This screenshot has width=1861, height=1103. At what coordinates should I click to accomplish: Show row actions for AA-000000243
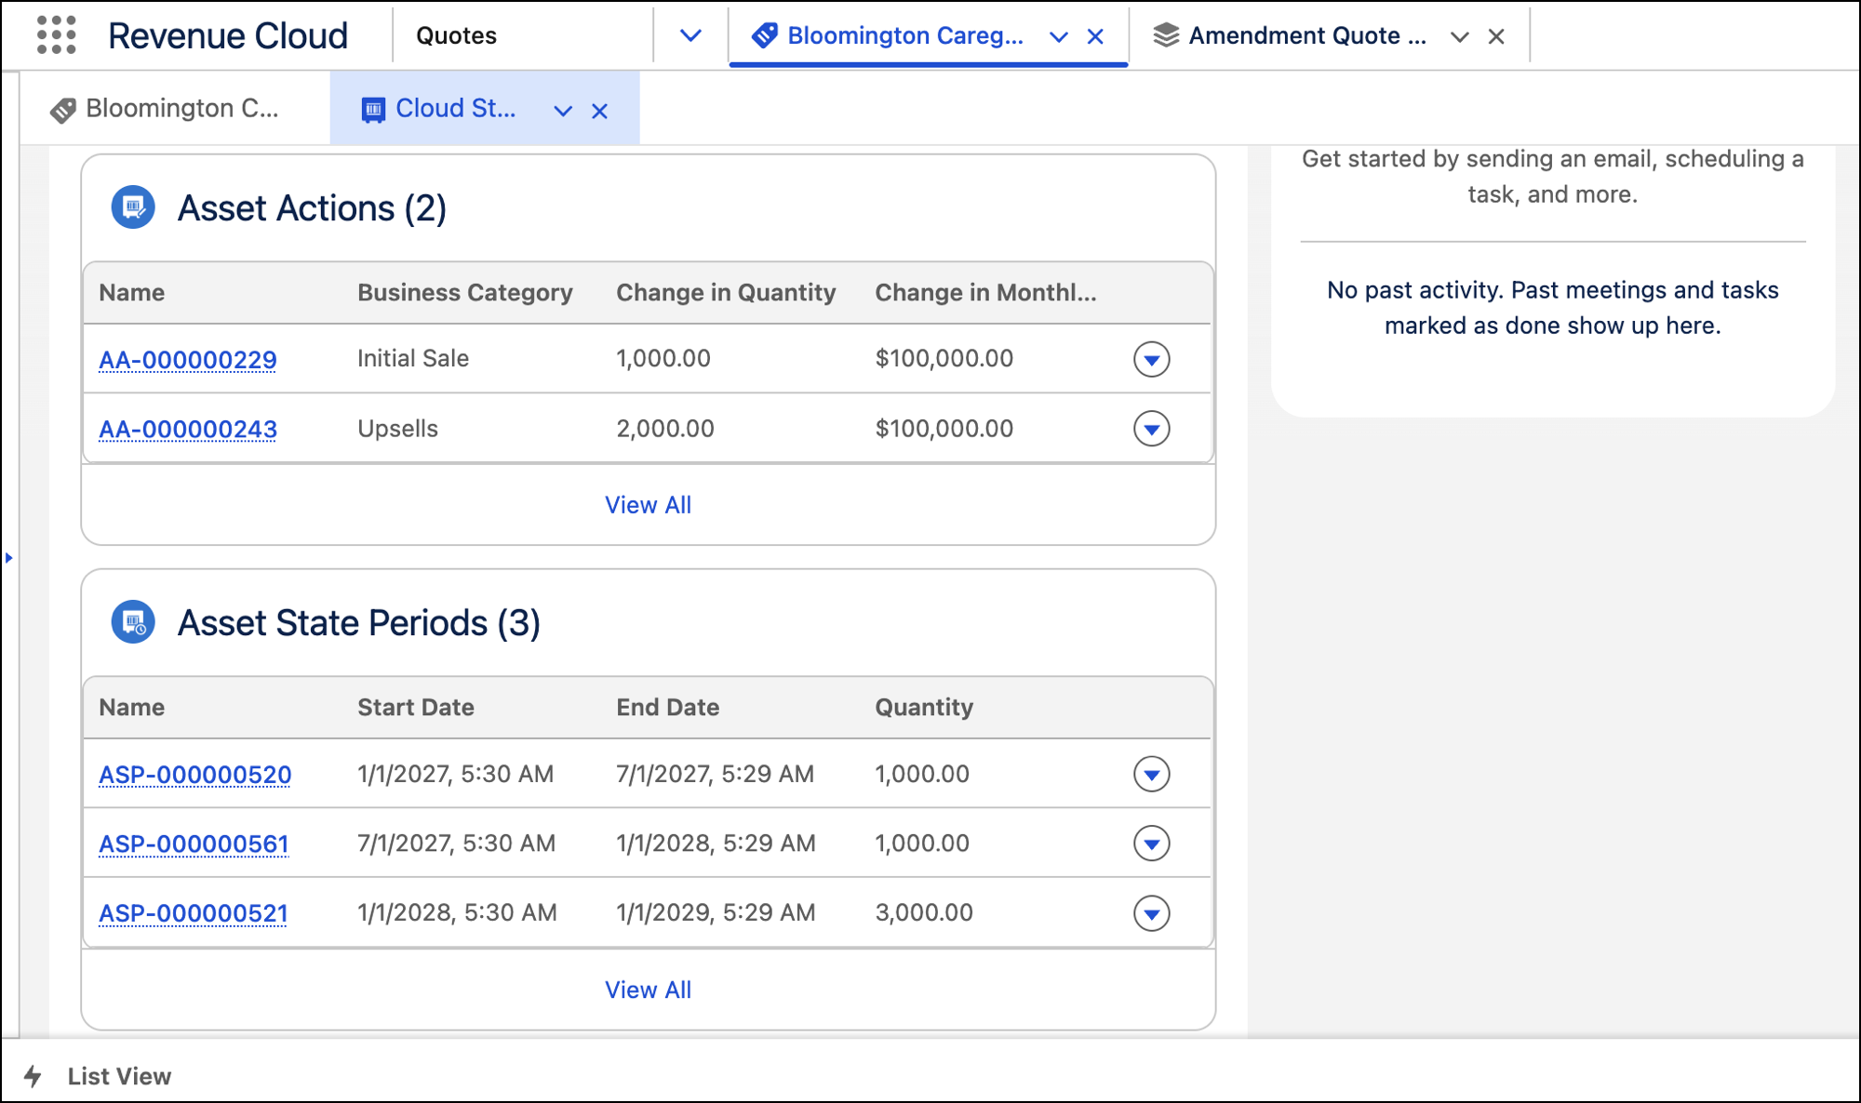1151,429
